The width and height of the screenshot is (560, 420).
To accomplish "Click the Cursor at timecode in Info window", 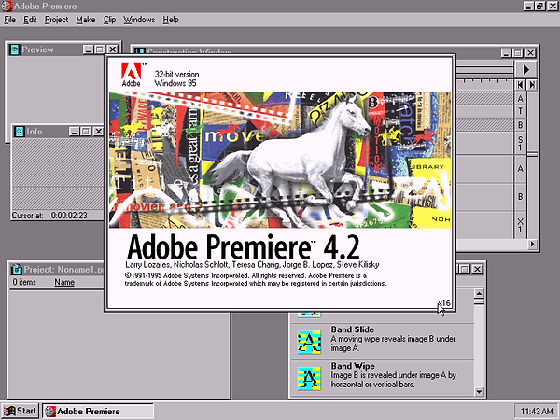I will coord(69,216).
